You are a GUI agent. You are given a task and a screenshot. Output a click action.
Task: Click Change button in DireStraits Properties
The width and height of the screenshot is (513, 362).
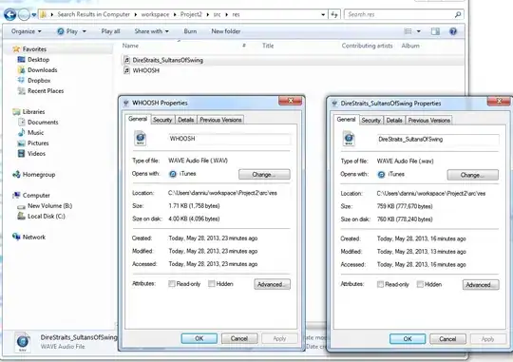pyautogui.click(x=473, y=175)
